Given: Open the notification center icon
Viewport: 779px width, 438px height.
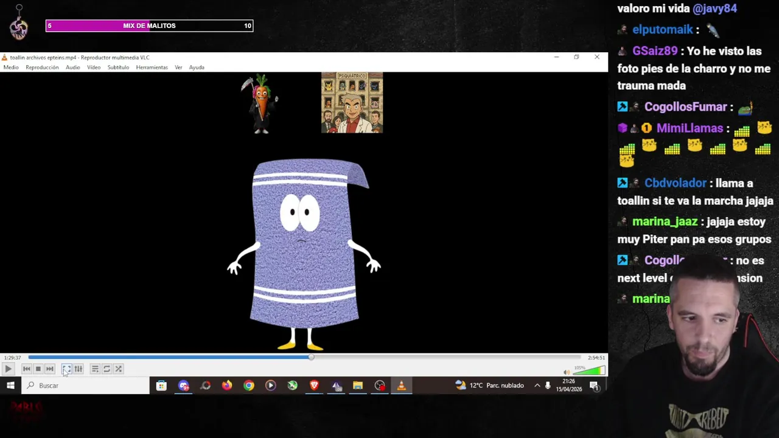Looking at the screenshot, I should click(594, 385).
